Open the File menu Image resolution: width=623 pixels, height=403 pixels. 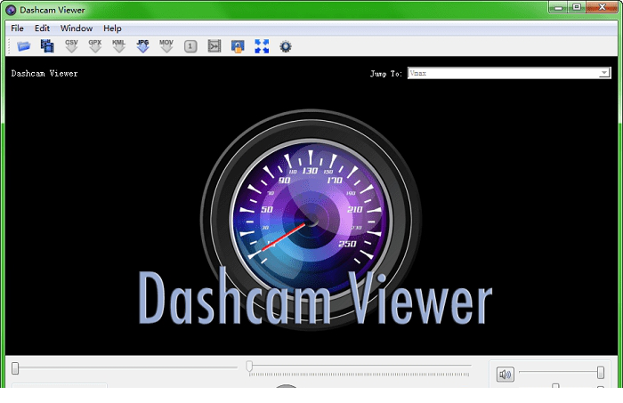coord(17,28)
